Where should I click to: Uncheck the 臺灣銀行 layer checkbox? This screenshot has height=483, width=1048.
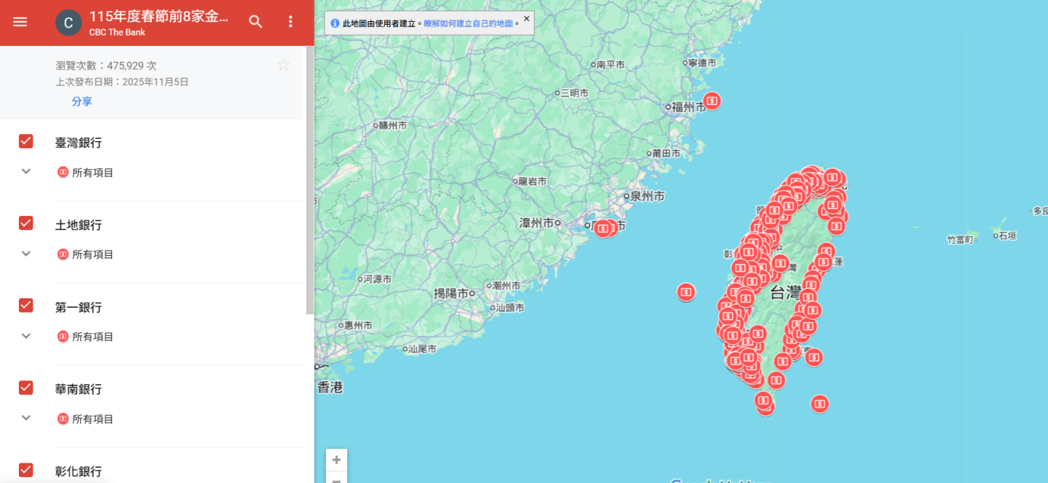(x=25, y=140)
